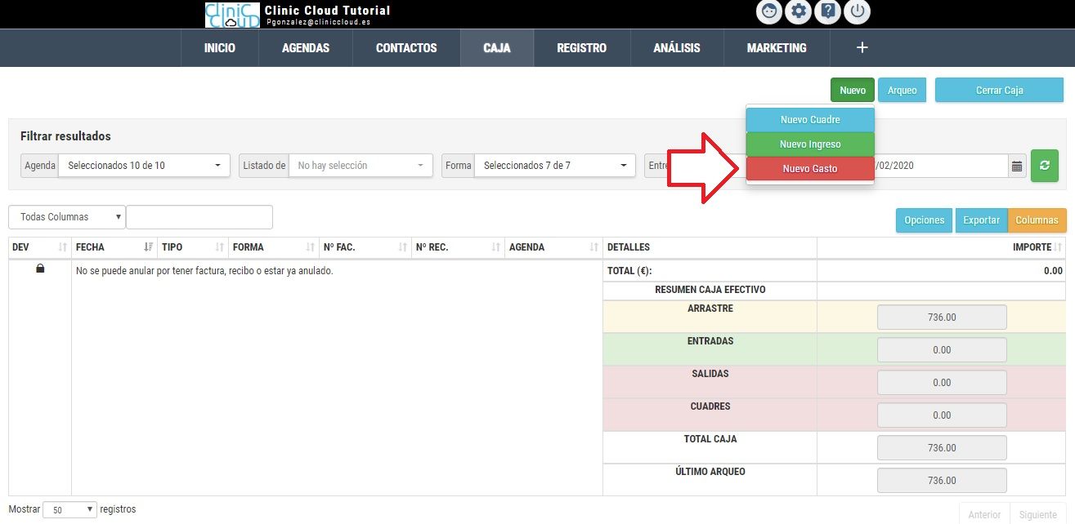Expand the Agenda filter dropdown
Viewport: 1075px width, 524px height.
click(142, 166)
